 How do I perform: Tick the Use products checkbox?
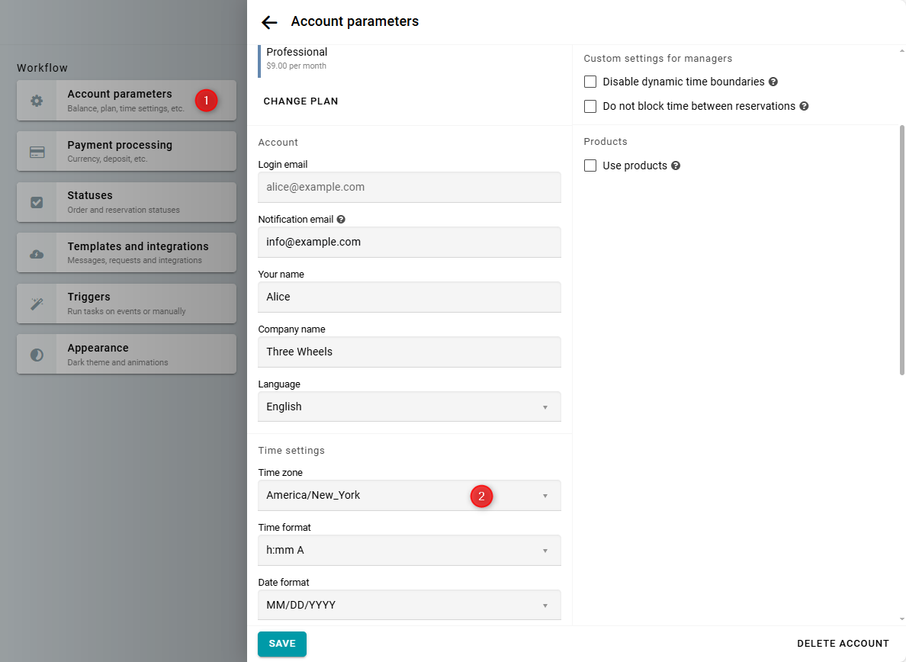(590, 165)
